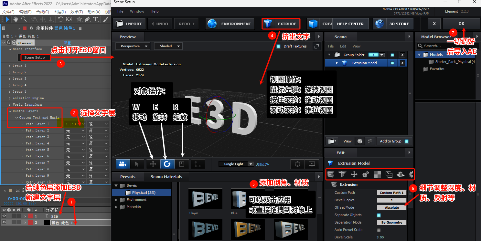Switch to Presets tab
This screenshot has width=481, height=241.
[128, 177]
